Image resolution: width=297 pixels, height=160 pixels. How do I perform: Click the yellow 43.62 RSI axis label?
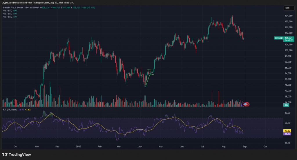click(287, 130)
